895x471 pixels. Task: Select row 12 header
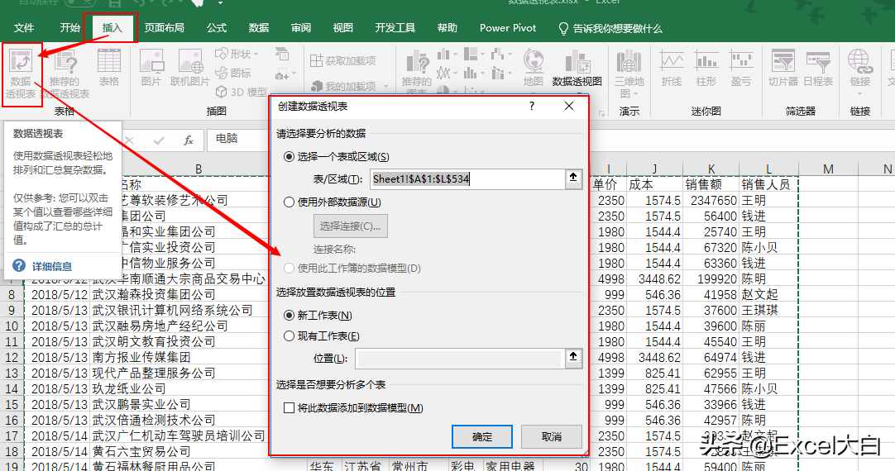(12, 358)
